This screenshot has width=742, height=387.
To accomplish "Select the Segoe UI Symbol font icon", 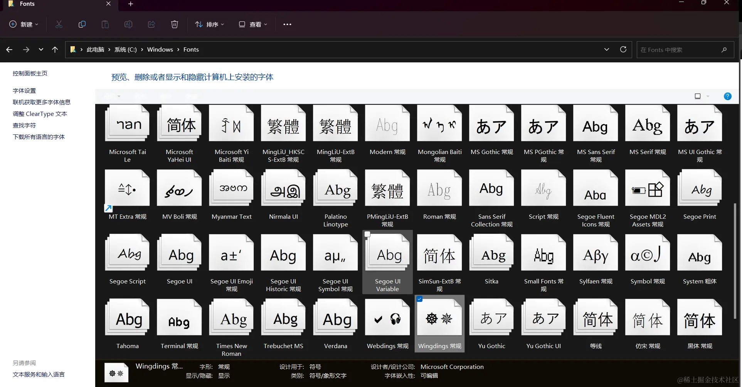I will (x=335, y=253).
